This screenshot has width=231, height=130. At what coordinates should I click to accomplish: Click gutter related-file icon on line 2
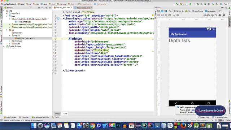click(x=58, y=18)
